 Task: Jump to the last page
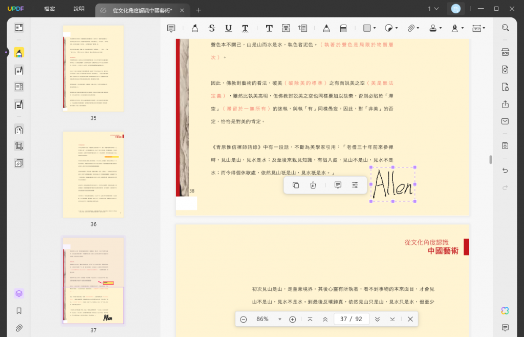coord(392,319)
